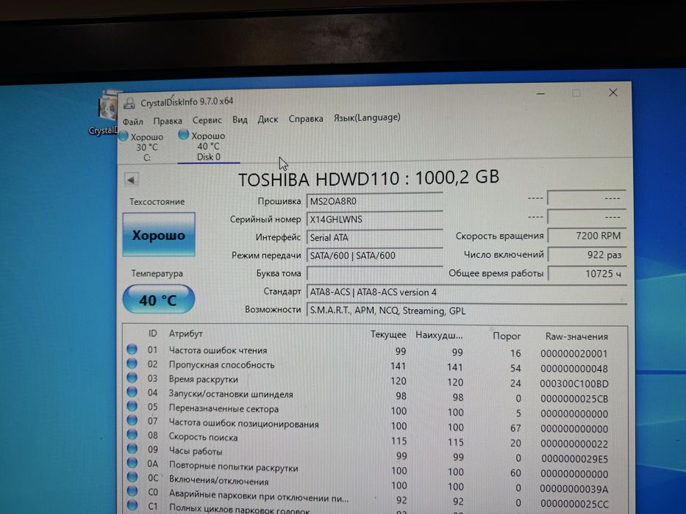Screen dimensions: 686x514
Task: Open the Сервис menu
Action: (x=207, y=120)
